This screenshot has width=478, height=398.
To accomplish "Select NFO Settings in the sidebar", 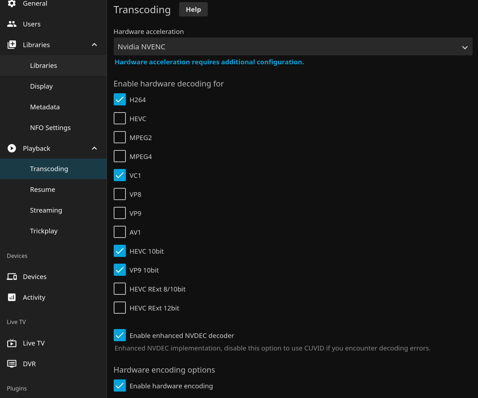I will coord(50,128).
